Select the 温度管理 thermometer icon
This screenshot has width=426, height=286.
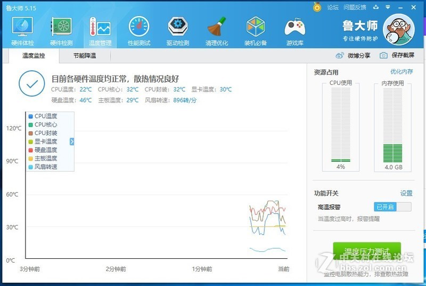click(x=100, y=27)
